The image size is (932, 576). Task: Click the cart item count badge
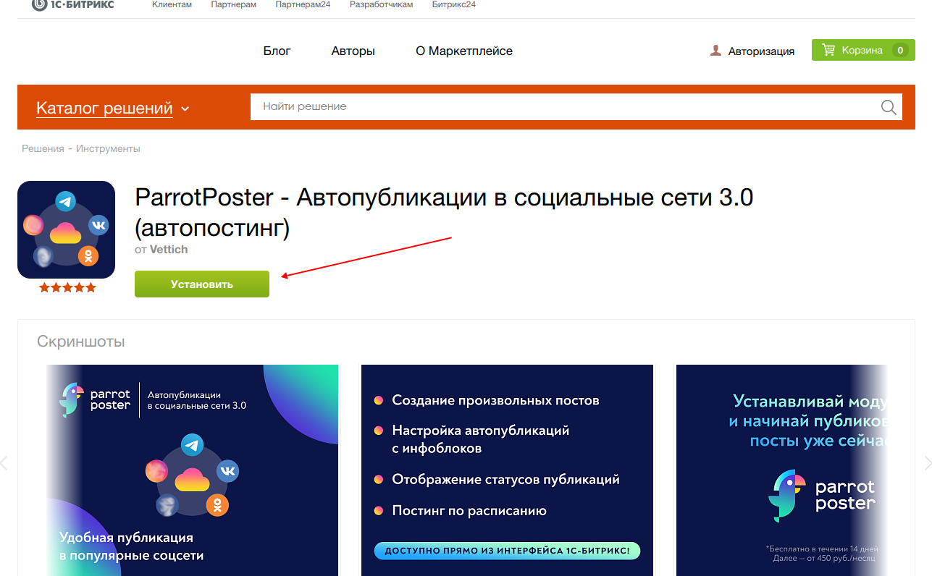[x=900, y=50]
